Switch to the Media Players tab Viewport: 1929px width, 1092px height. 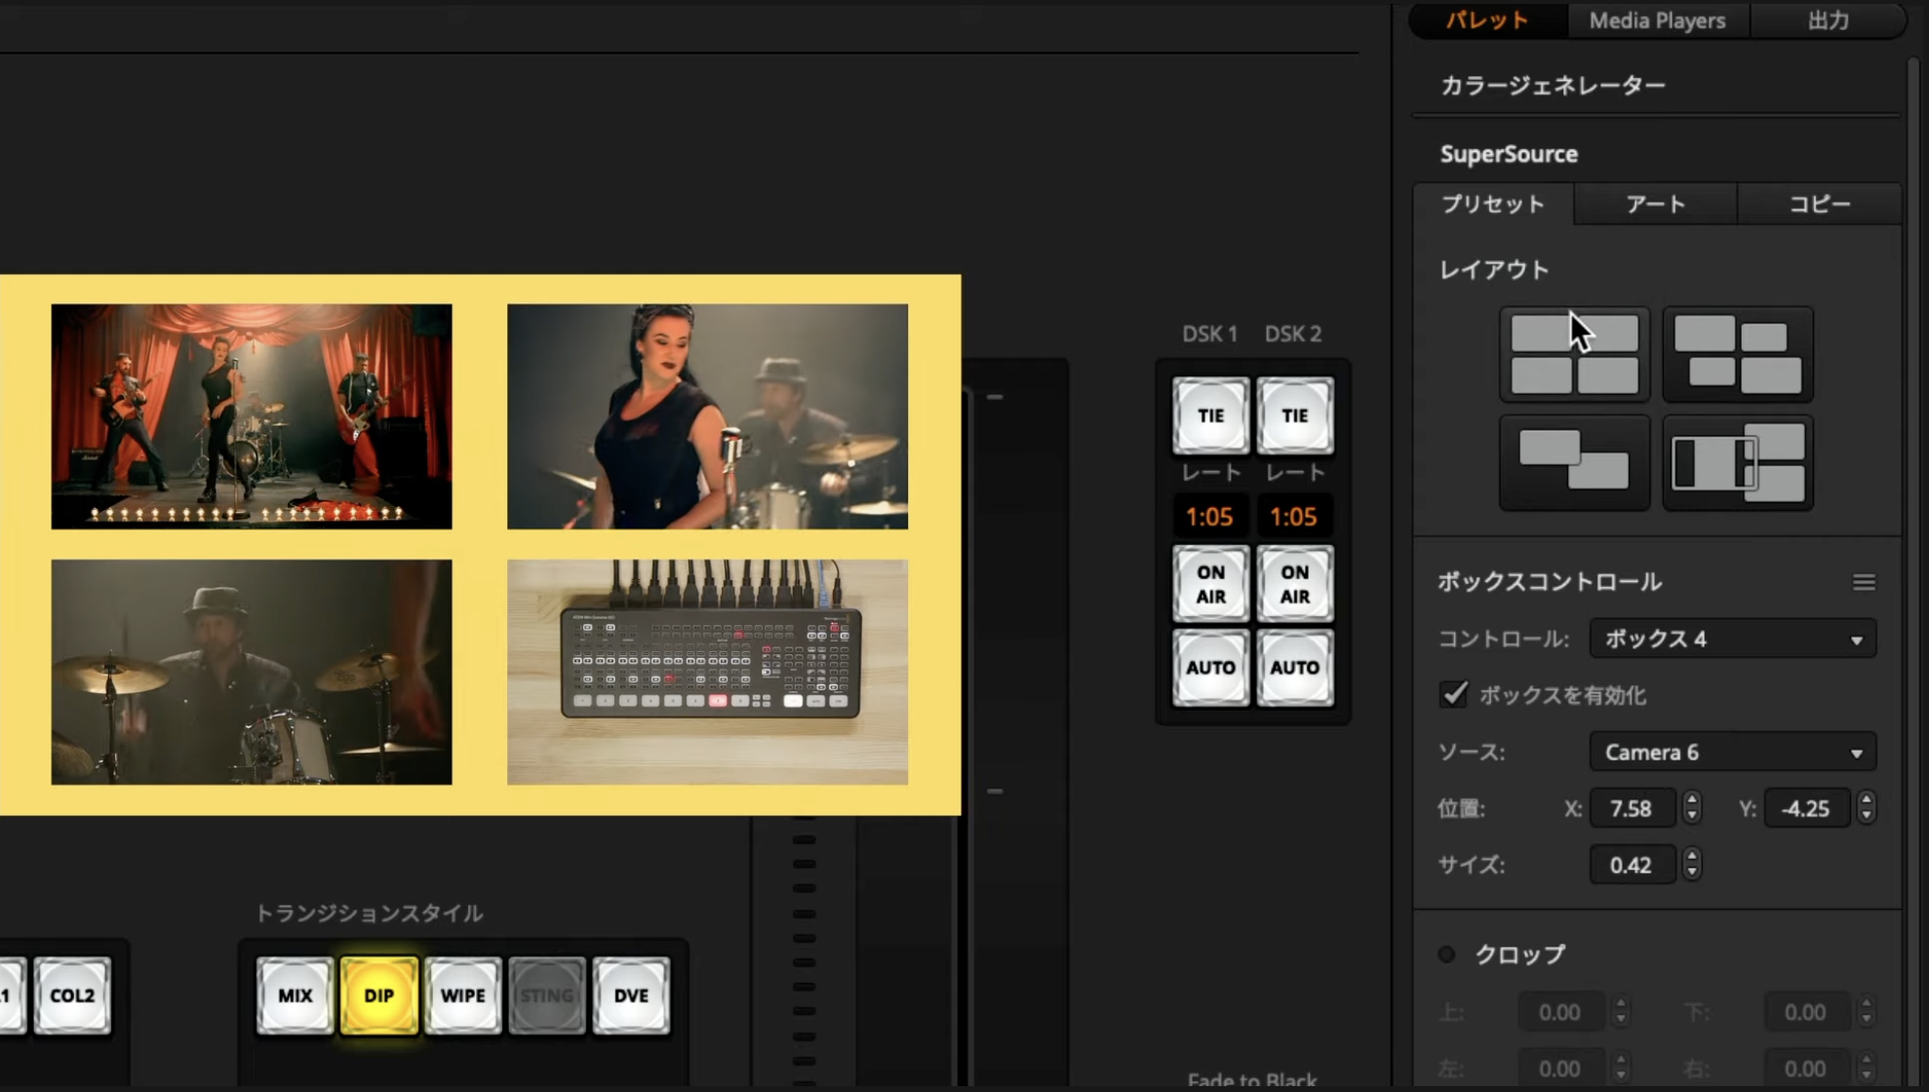point(1657,20)
